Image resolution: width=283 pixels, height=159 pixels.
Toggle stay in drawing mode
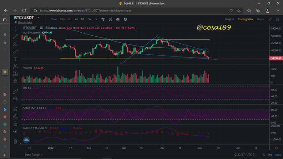coord(15,116)
